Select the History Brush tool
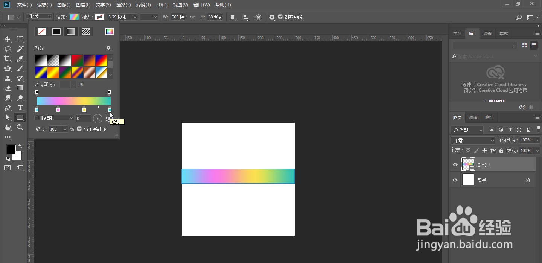Screen dimensions: 542x263 [x=20, y=78]
